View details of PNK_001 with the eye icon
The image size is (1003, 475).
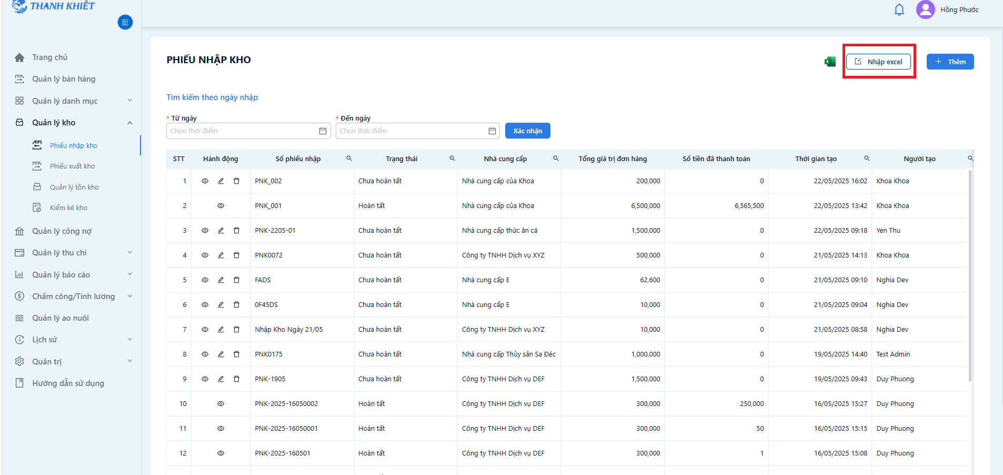221,205
